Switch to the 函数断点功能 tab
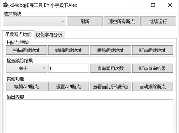 18,35
